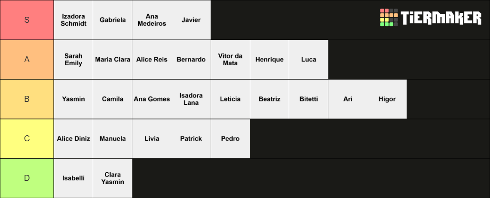This screenshot has height=198, width=490.
Task: Click the TierMaker logo
Action: pos(431,18)
